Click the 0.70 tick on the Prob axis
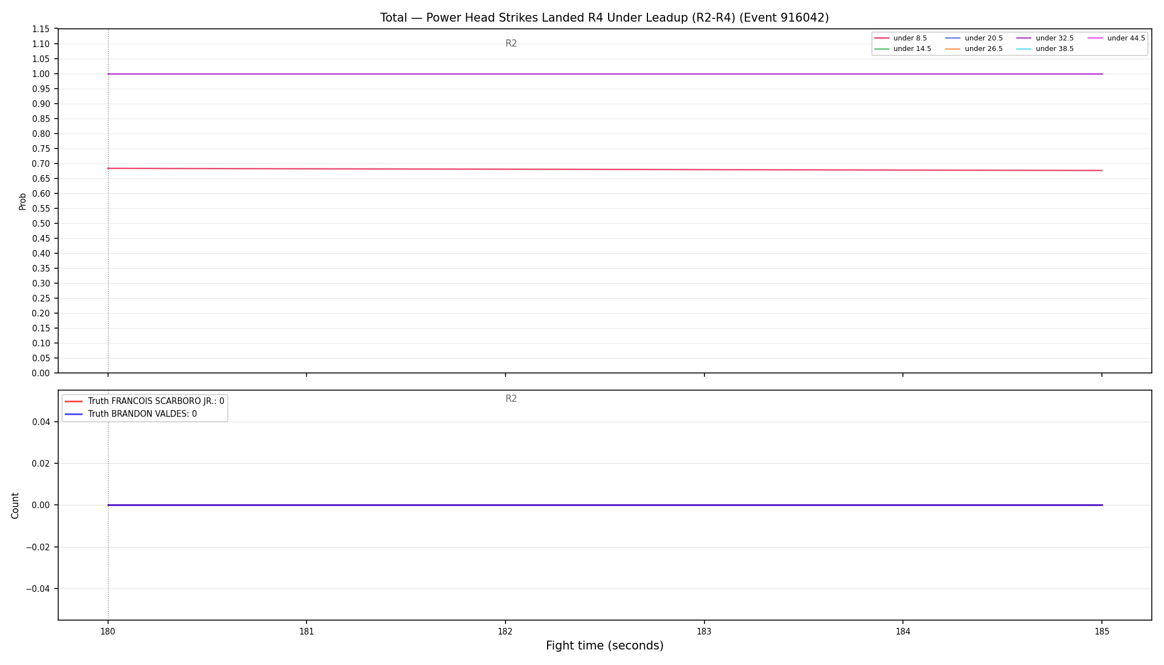 [x=41, y=163]
